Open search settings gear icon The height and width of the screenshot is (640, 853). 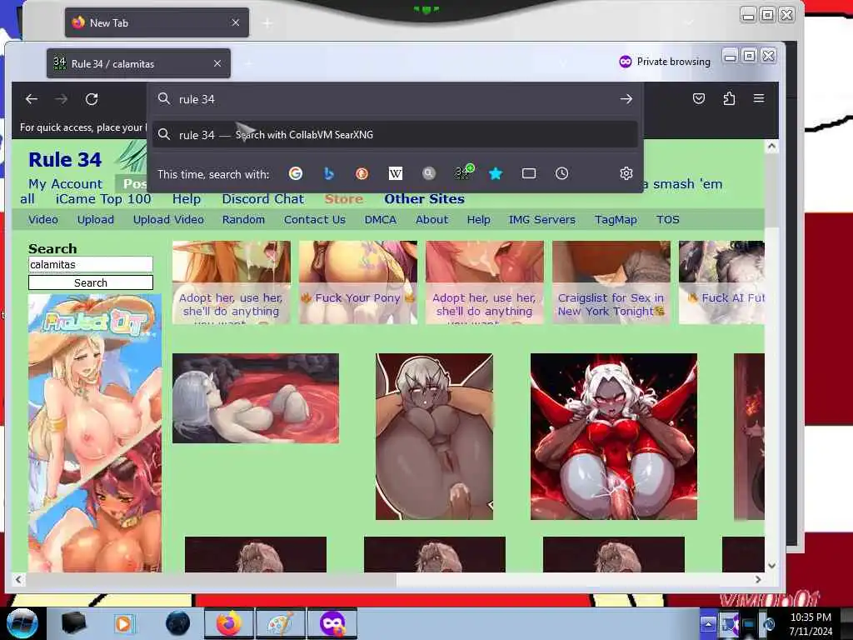pyautogui.click(x=626, y=173)
